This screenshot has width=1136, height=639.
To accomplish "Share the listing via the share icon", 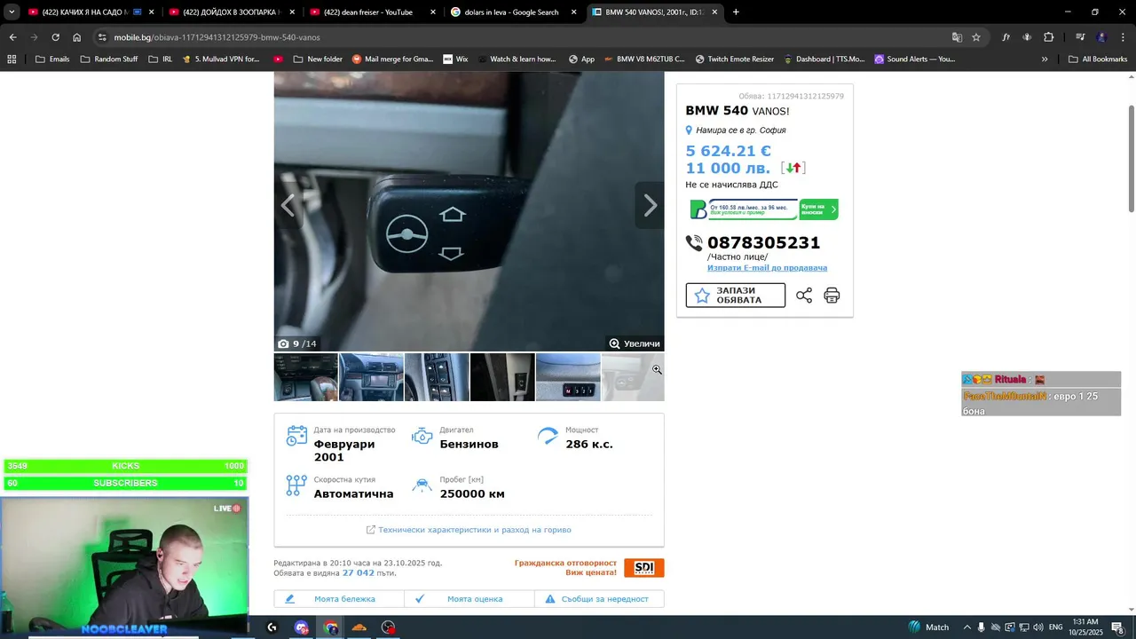I will (804, 296).
